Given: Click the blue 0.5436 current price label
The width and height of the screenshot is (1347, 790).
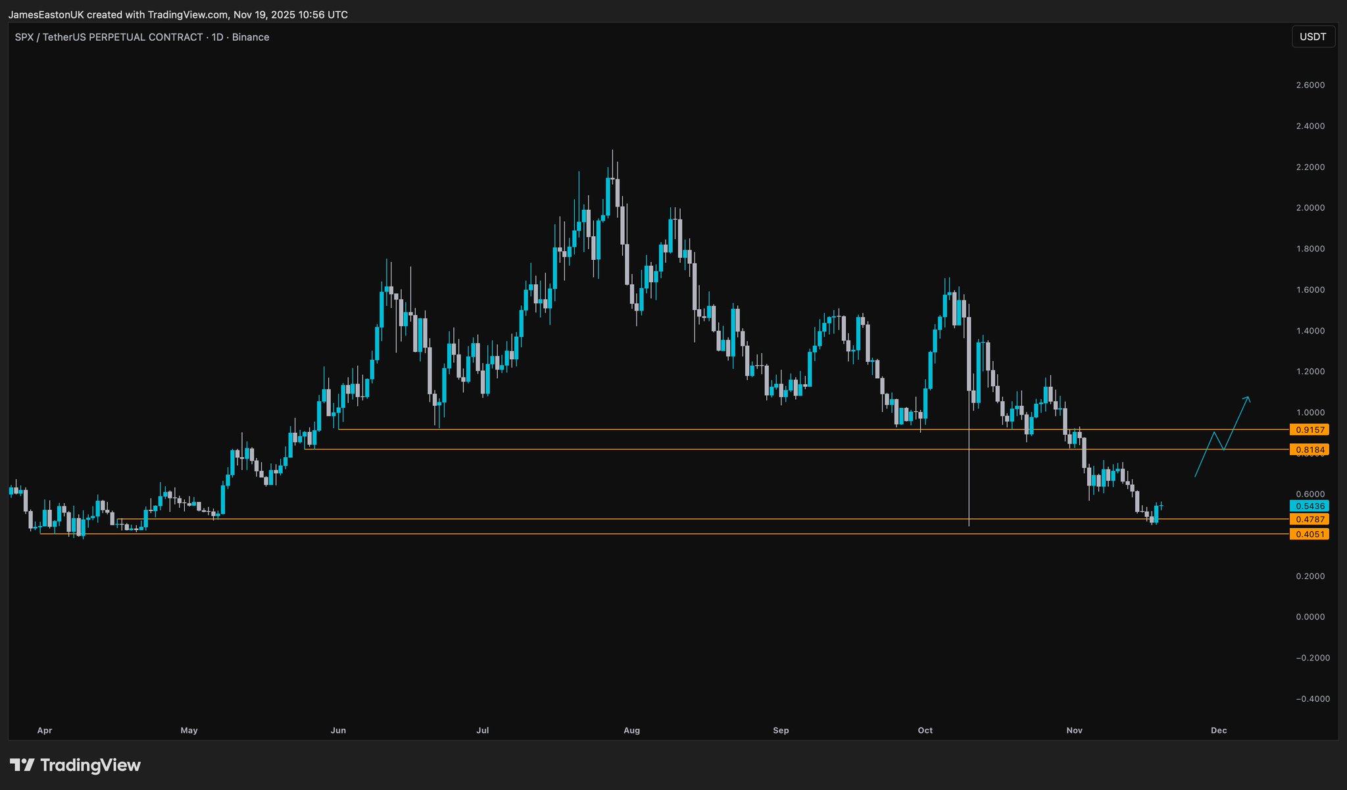Looking at the screenshot, I should point(1309,506).
